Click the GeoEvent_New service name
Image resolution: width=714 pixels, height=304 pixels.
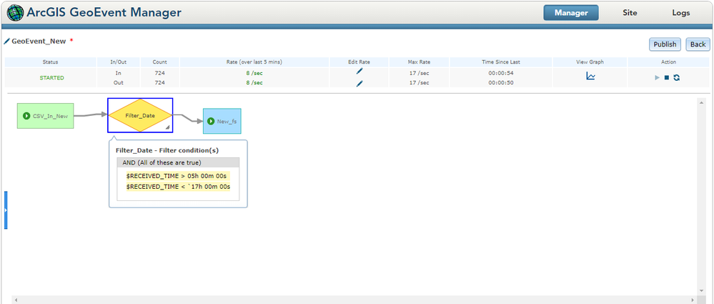[39, 41]
